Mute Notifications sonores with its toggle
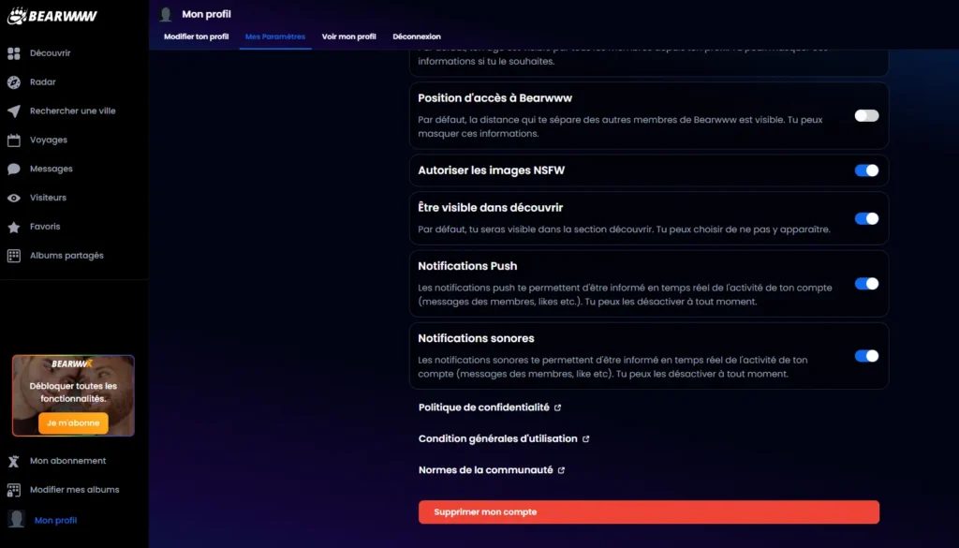Viewport: 959px width, 548px height. tap(866, 356)
